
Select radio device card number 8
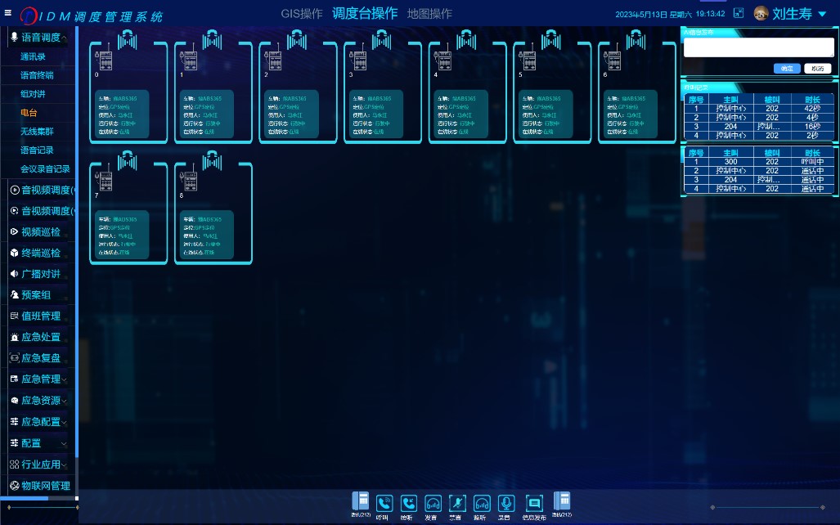210,214
